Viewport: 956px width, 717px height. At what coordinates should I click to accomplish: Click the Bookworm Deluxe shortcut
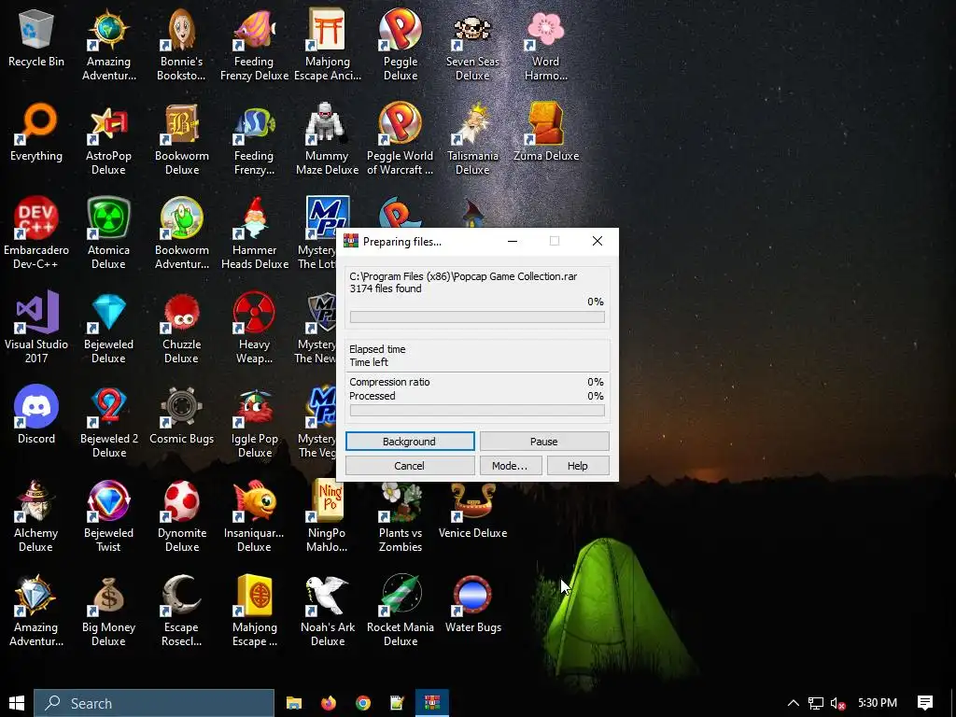click(x=182, y=140)
